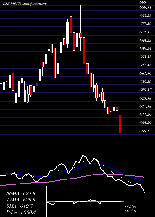Viewport: 155px width, 217px height.
Task: Select the 605.39 price axis label
Action: (145, 123)
